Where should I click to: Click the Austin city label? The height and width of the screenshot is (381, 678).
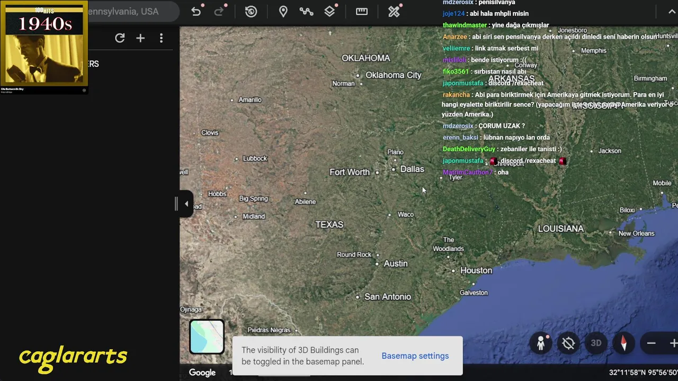pyautogui.click(x=396, y=264)
